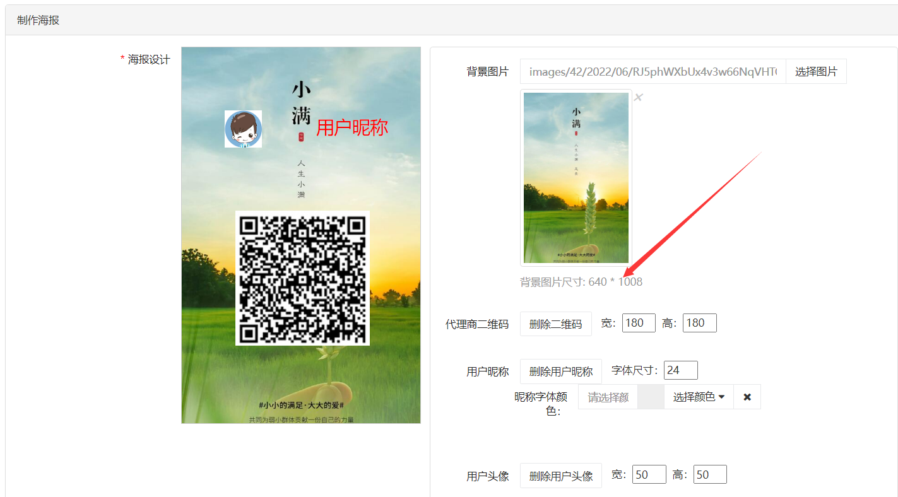The width and height of the screenshot is (898, 497).
Task: Focus the 请选择颜色 color text field
Action: tap(608, 397)
